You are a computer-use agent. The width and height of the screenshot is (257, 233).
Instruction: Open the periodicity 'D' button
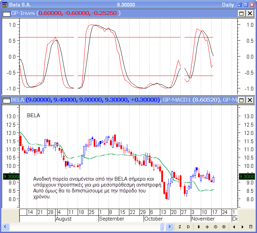coord(188,227)
